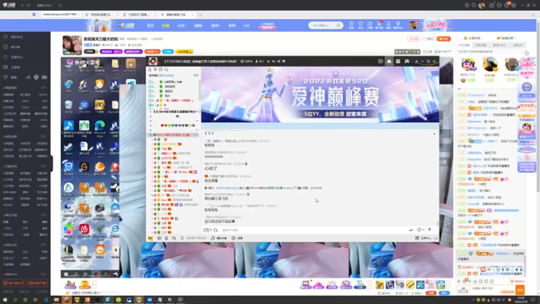Click the refresh icon in the top app bar
Image resolution: width=540 pixels, height=304 pixels.
tap(28, 5)
